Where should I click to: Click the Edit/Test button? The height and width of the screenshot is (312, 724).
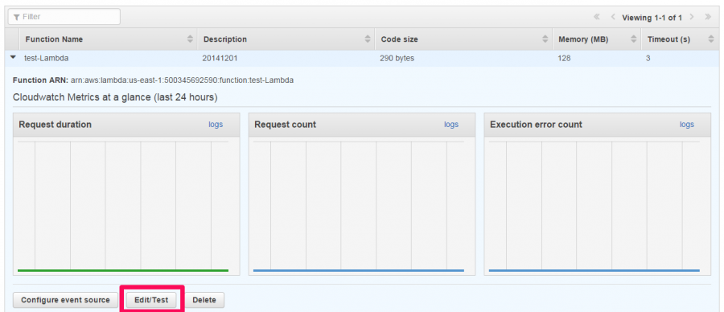click(151, 300)
